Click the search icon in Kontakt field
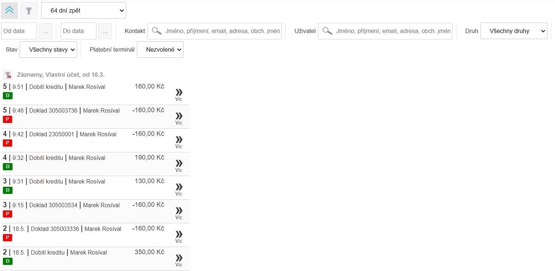This screenshot has height=271, width=555. 157,31
